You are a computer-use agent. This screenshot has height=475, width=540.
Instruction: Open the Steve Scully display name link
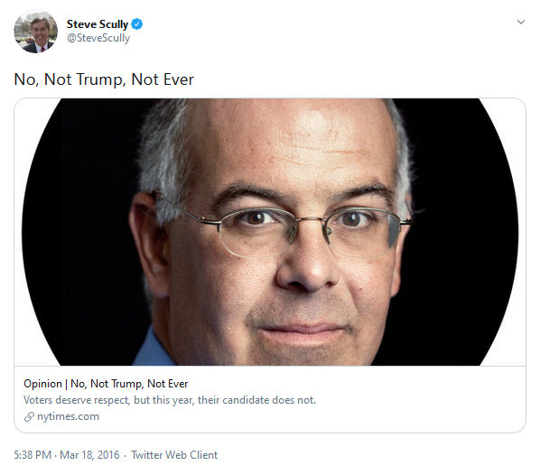pos(98,24)
